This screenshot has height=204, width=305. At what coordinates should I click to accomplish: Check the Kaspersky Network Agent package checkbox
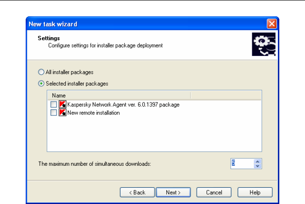pyautogui.click(x=54, y=105)
